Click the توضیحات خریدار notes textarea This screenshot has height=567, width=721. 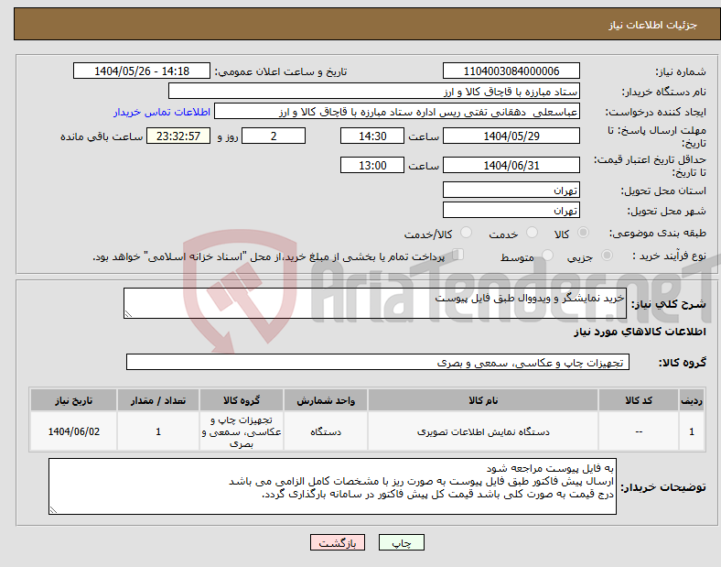[332, 486]
